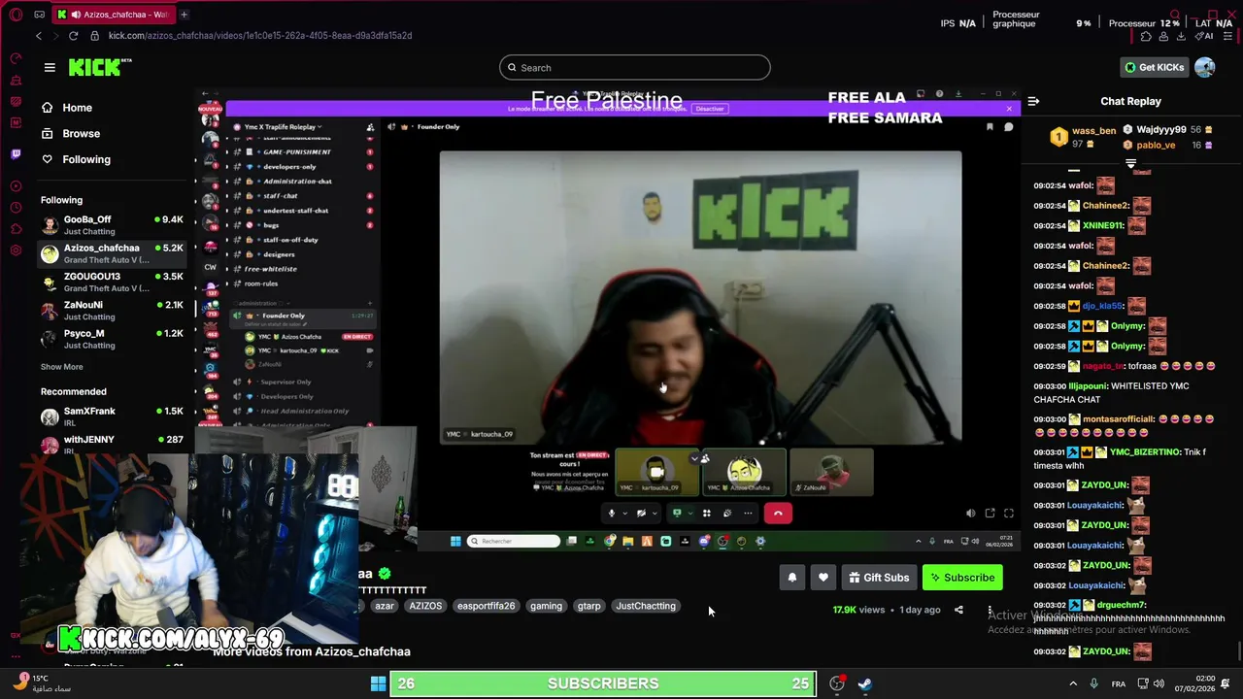This screenshot has width=1243, height=699.
Task: Switch to the Azizos_chafchaa browser tab
Action: [x=112, y=15]
